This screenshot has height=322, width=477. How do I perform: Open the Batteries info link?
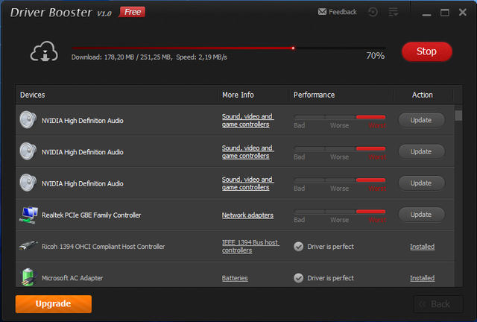click(235, 278)
